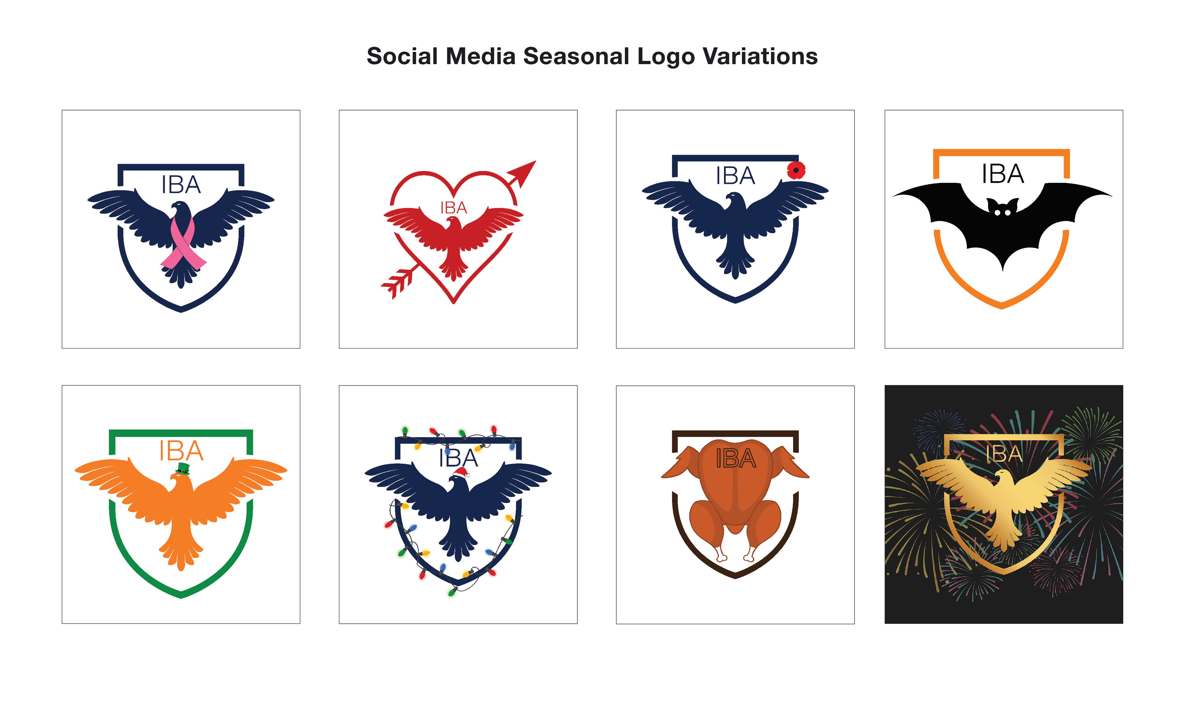Click the title Social Media Seasonal Logo Variations

point(592,56)
